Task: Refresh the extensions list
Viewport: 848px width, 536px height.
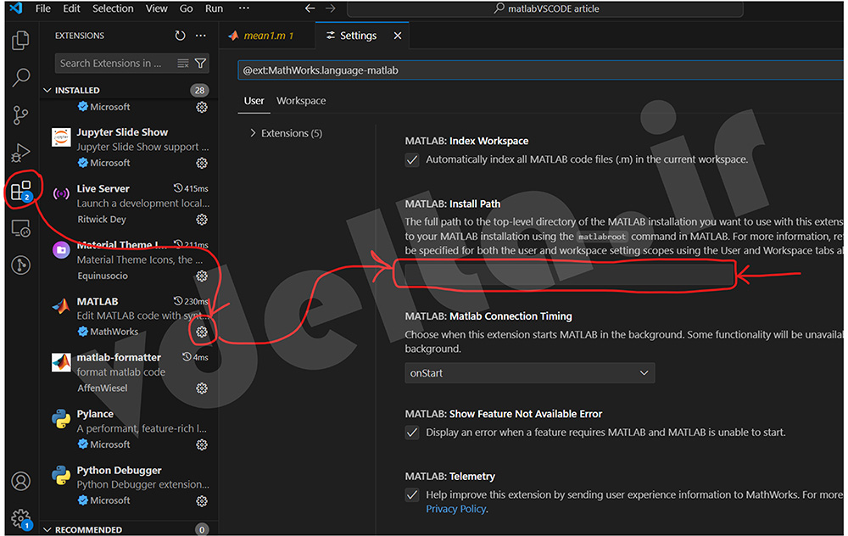Action: (x=180, y=36)
